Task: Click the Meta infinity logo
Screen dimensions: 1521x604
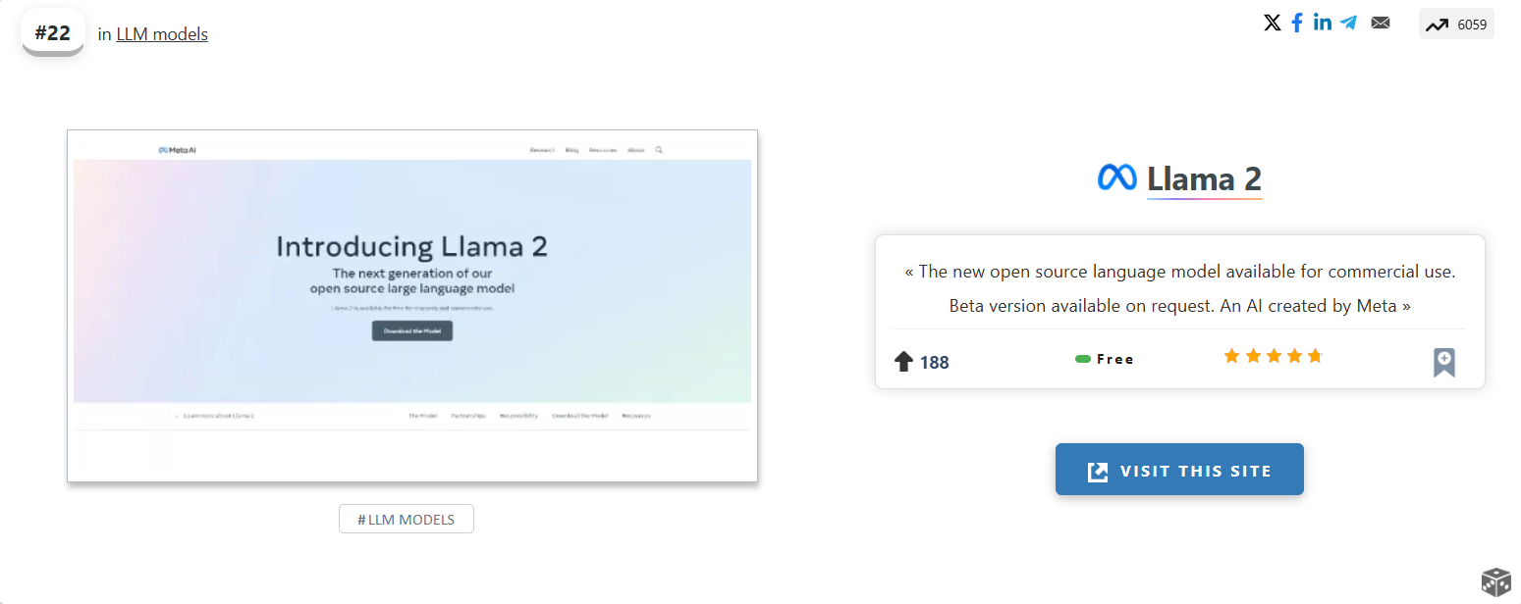Action: pyautogui.click(x=1116, y=177)
